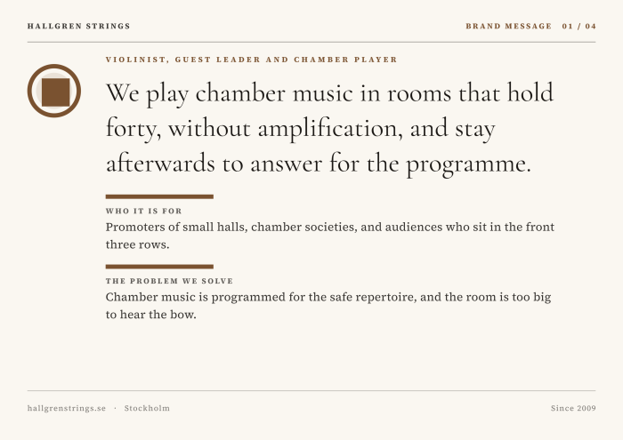Image resolution: width=623 pixels, height=440 pixels.
Task: Click the headline line 'afterwards to answer for the programme'
Action: click(x=319, y=164)
